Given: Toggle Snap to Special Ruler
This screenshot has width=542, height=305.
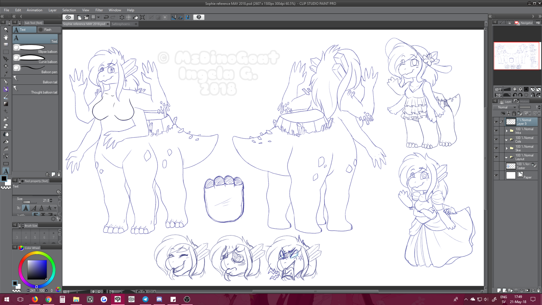Looking at the screenshot, I should [180, 17].
